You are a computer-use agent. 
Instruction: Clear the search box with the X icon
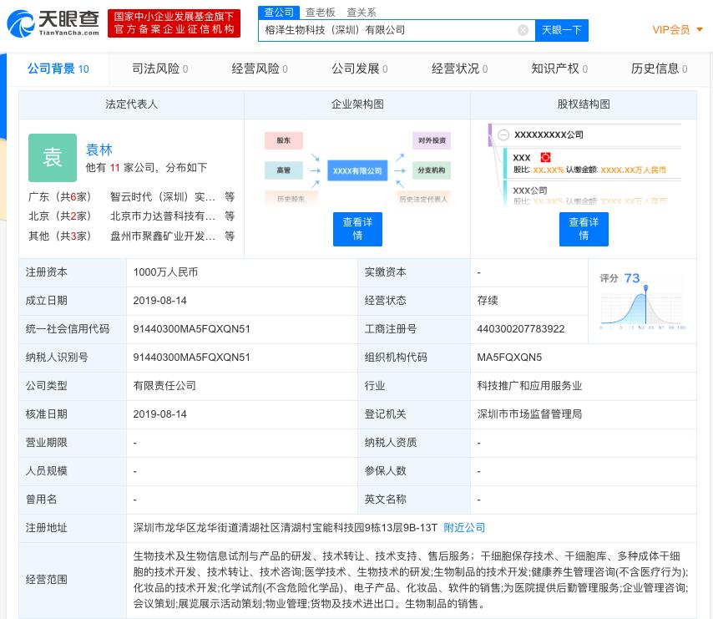523,30
